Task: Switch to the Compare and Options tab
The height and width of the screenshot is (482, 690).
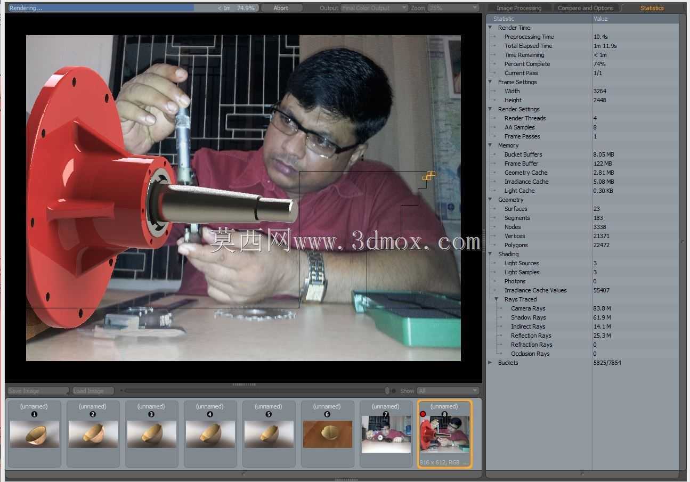Action: click(586, 8)
